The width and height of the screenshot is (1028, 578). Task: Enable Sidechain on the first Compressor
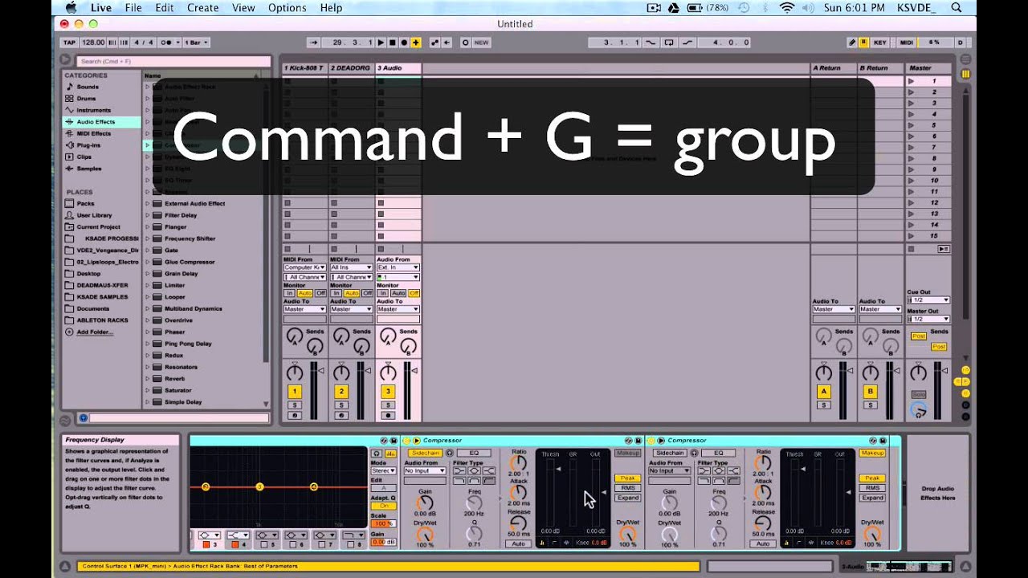[x=426, y=453]
